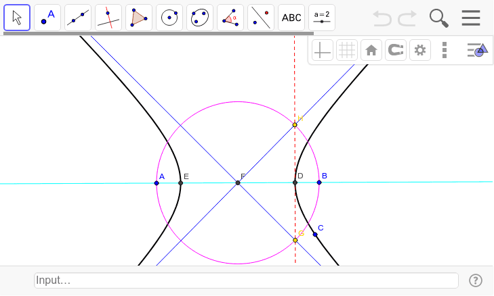The height and width of the screenshot is (296, 494).
Task: Select center point F
Action: pyautogui.click(x=238, y=183)
